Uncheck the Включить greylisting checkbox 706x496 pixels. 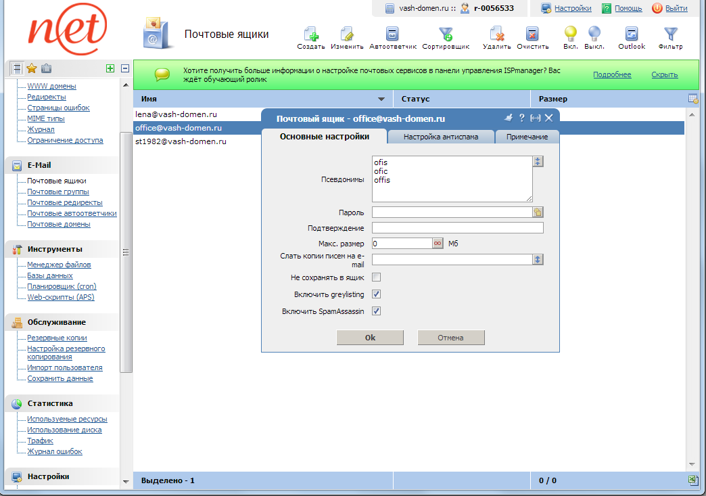click(377, 294)
